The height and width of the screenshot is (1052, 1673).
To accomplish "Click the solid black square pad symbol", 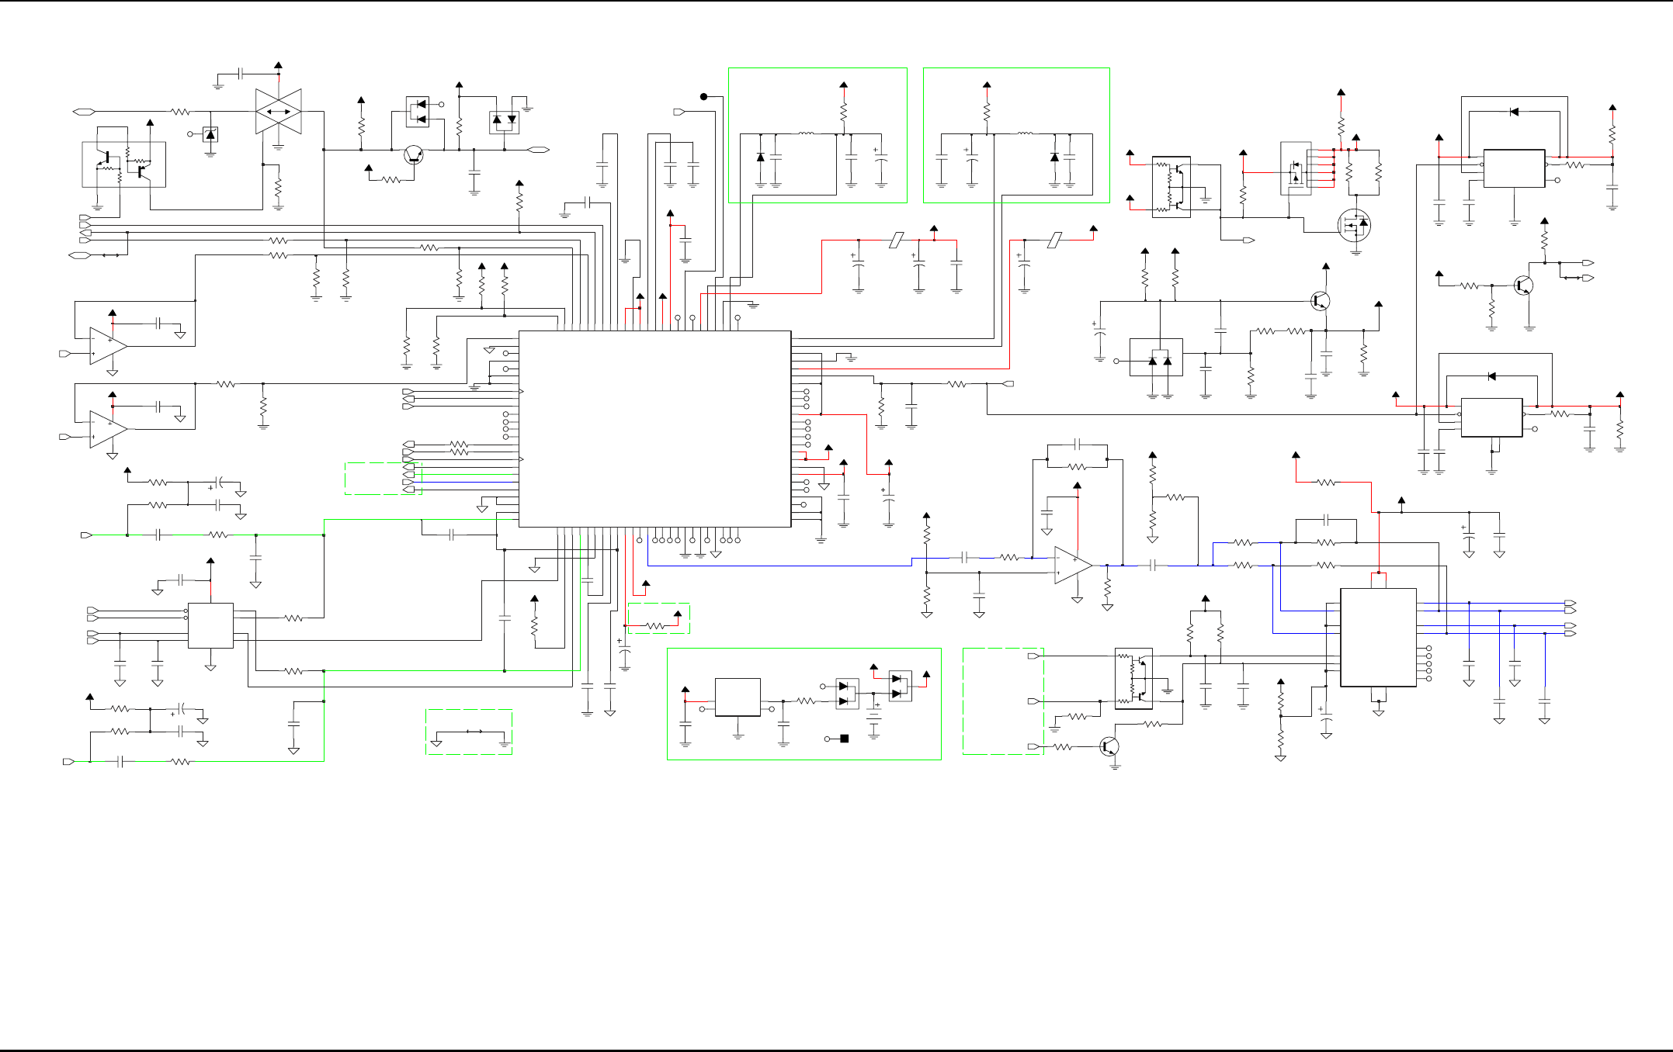I will tap(845, 739).
